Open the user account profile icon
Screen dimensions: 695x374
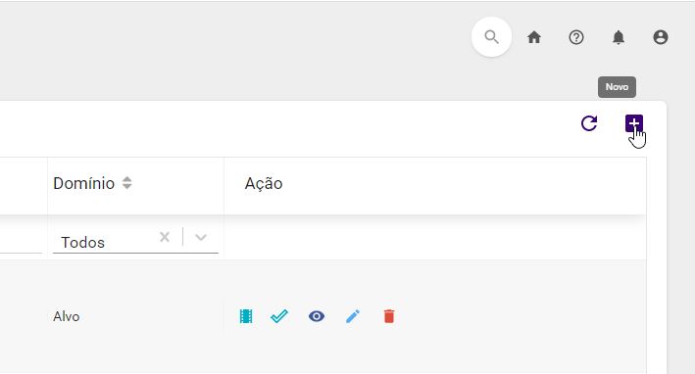point(661,37)
